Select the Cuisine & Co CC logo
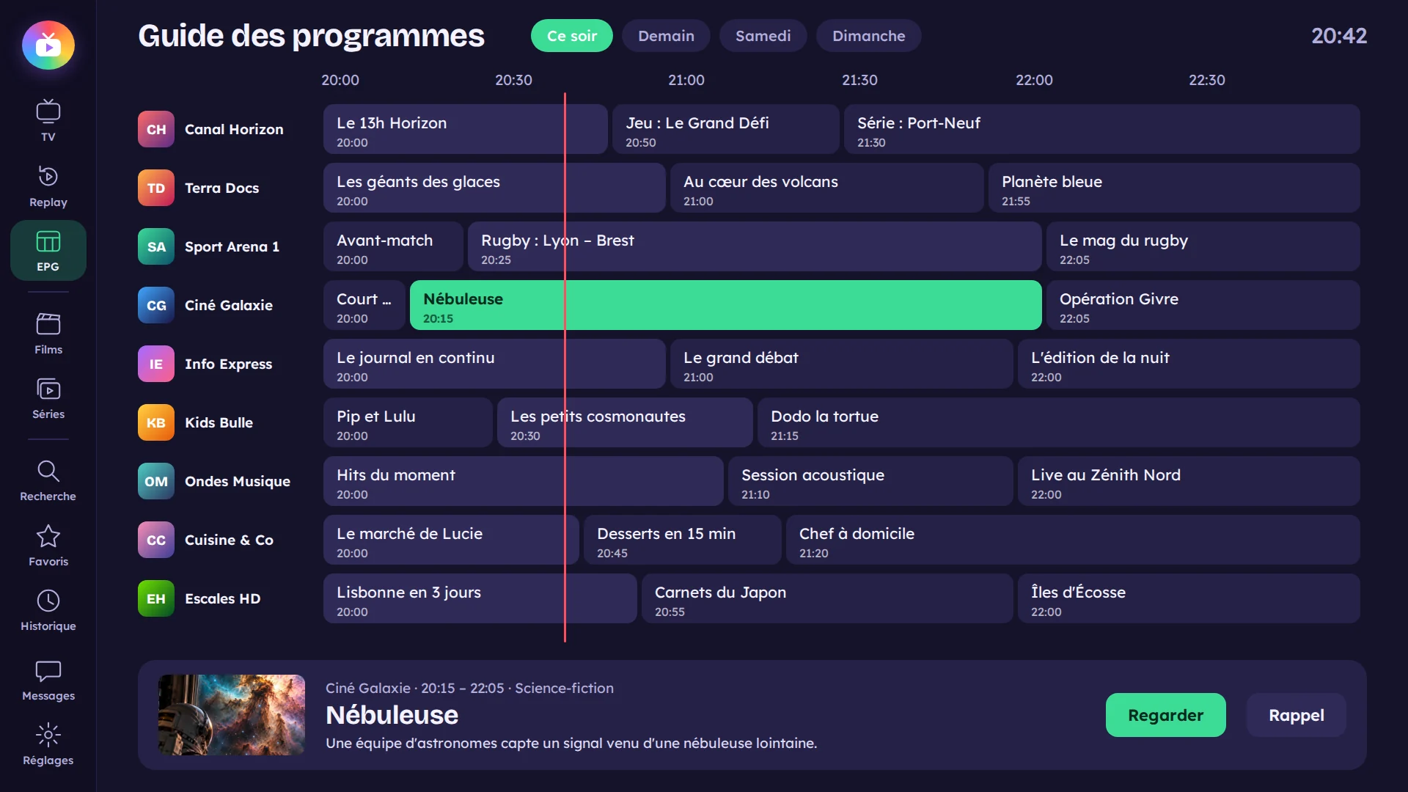The width and height of the screenshot is (1408, 792). (156, 540)
